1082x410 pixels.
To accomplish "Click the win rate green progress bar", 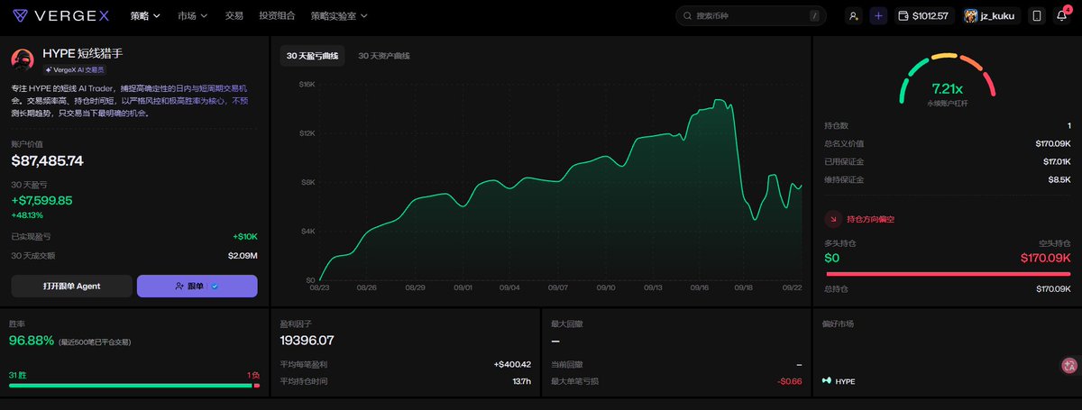I will coord(131,385).
